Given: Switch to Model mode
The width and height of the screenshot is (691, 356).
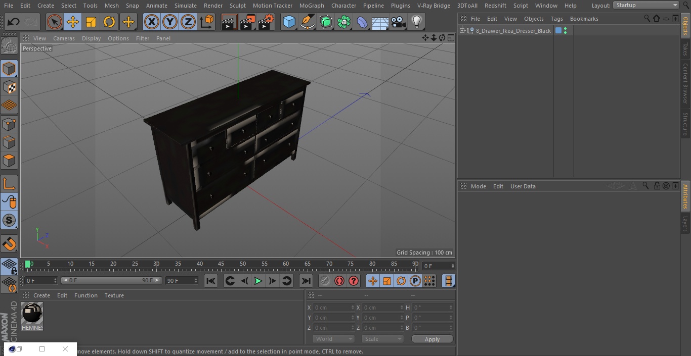Looking at the screenshot, I should pyautogui.click(x=9, y=69).
